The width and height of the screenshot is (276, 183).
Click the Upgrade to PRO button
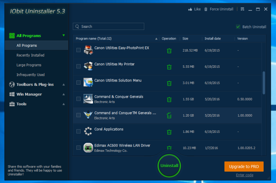(x=244, y=166)
